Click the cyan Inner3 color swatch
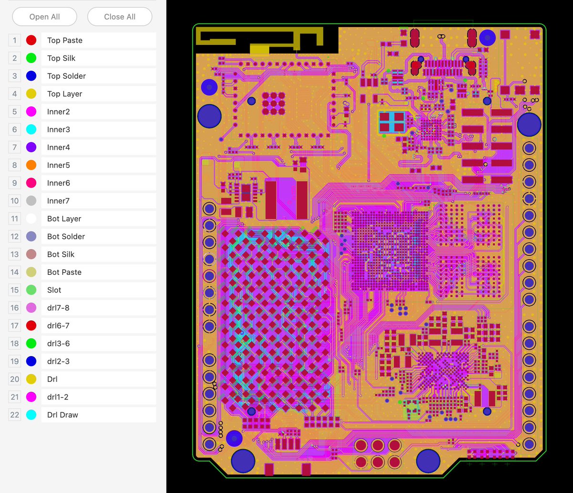 click(31, 129)
